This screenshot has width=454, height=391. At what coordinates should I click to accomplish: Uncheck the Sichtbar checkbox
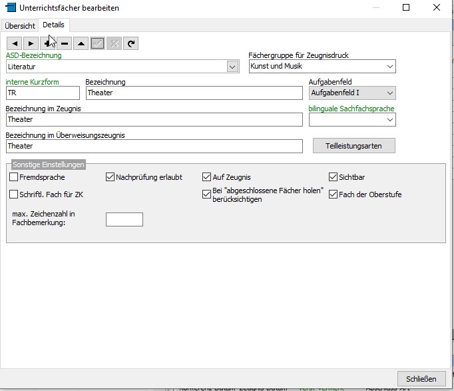[x=333, y=177]
